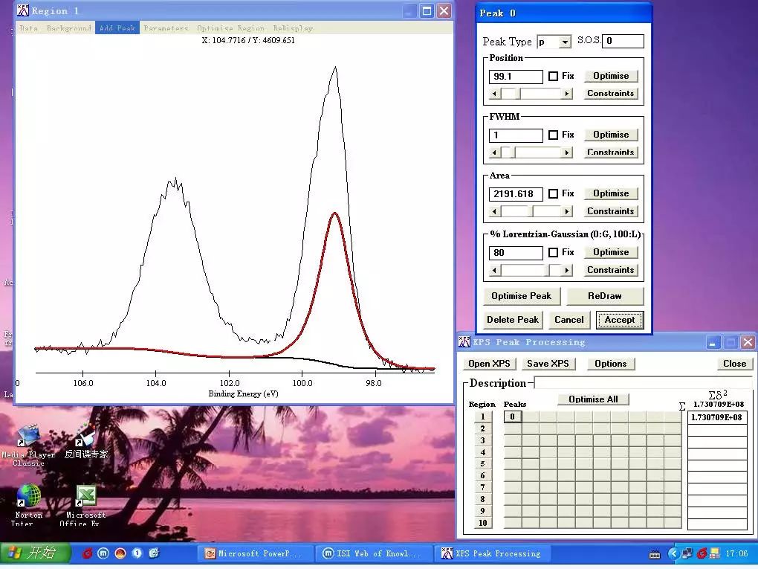Click the Optimise Peak button
The height and width of the screenshot is (569, 758).
521,296
